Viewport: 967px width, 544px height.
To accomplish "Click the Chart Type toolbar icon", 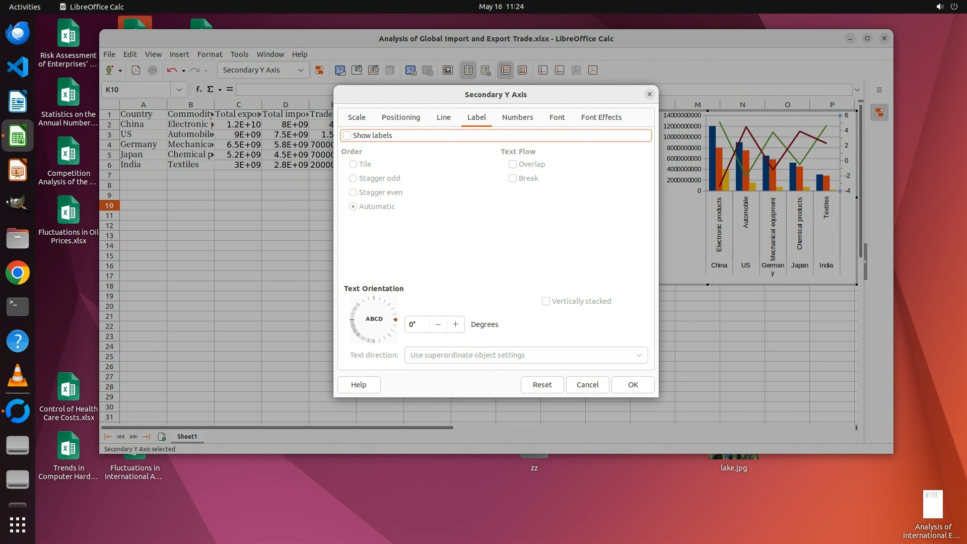I will tap(340, 71).
